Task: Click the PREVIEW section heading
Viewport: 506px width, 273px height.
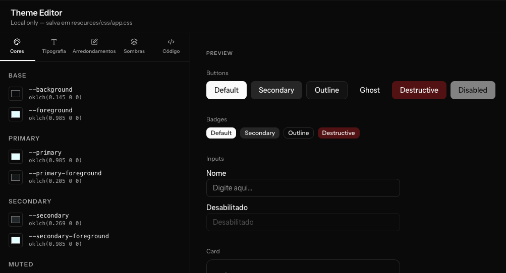Action: (219, 53)
